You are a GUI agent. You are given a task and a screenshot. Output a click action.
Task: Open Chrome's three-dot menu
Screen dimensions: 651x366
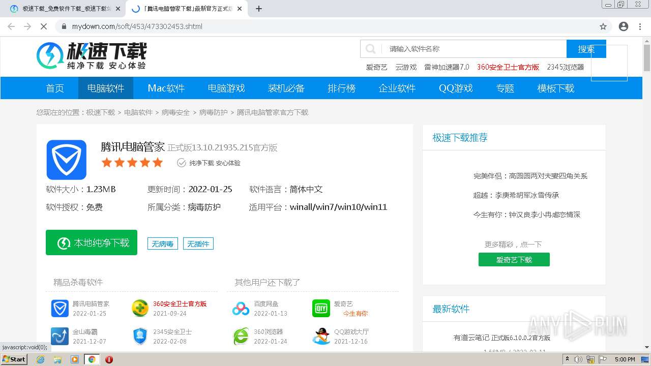click(640, 26)
